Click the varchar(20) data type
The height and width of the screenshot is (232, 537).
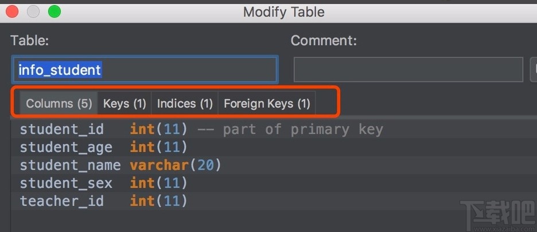click(x=176, y=166)
